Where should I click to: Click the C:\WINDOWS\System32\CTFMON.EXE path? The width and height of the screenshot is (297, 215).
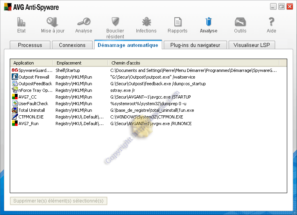coord(147,117)
